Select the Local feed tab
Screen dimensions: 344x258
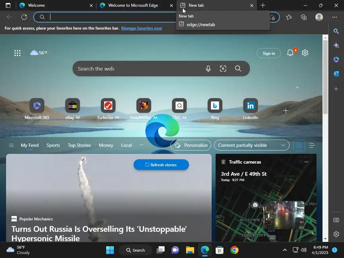pyautogui.click(x=126, y=145)
